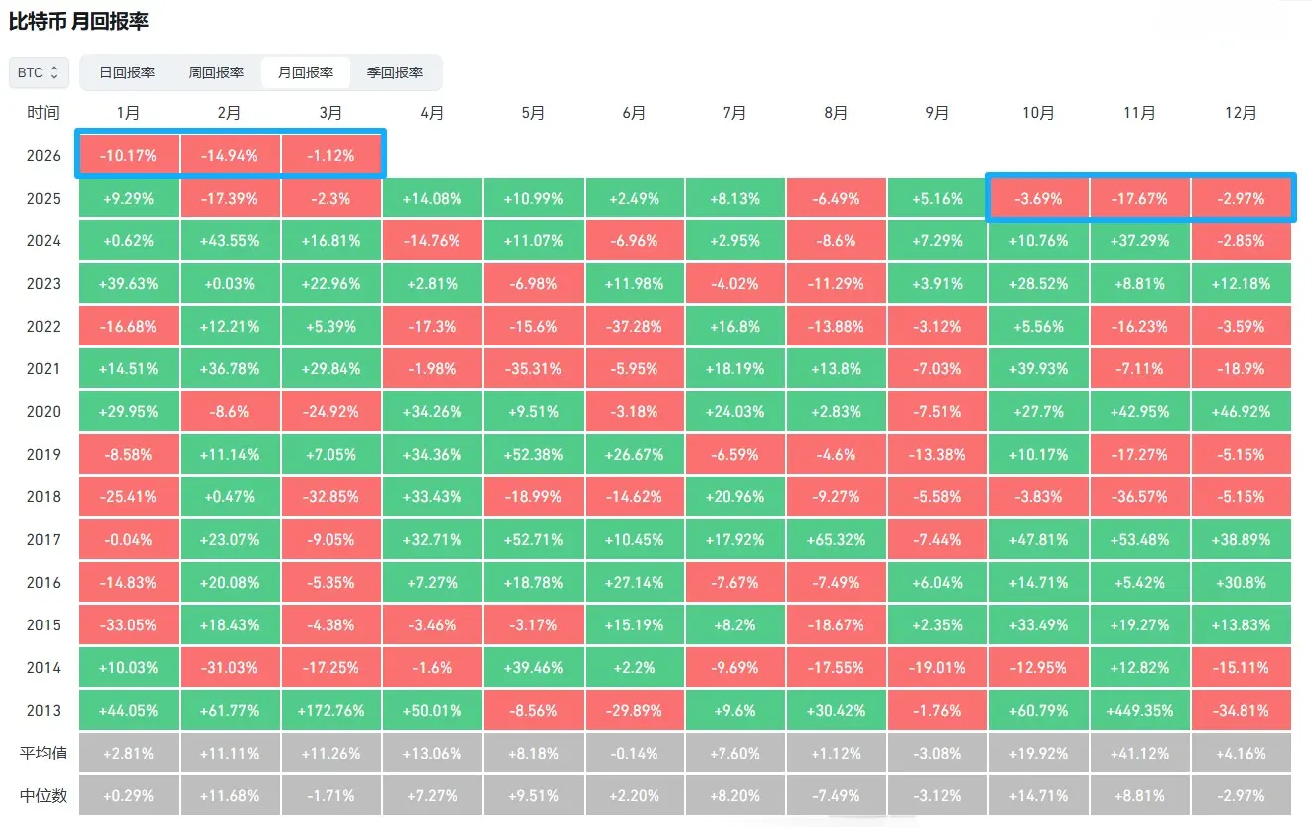Viewport: 1312px width, 828px height.
Task: Switch to the 周回报率 tab
Action: pos(216,72)
